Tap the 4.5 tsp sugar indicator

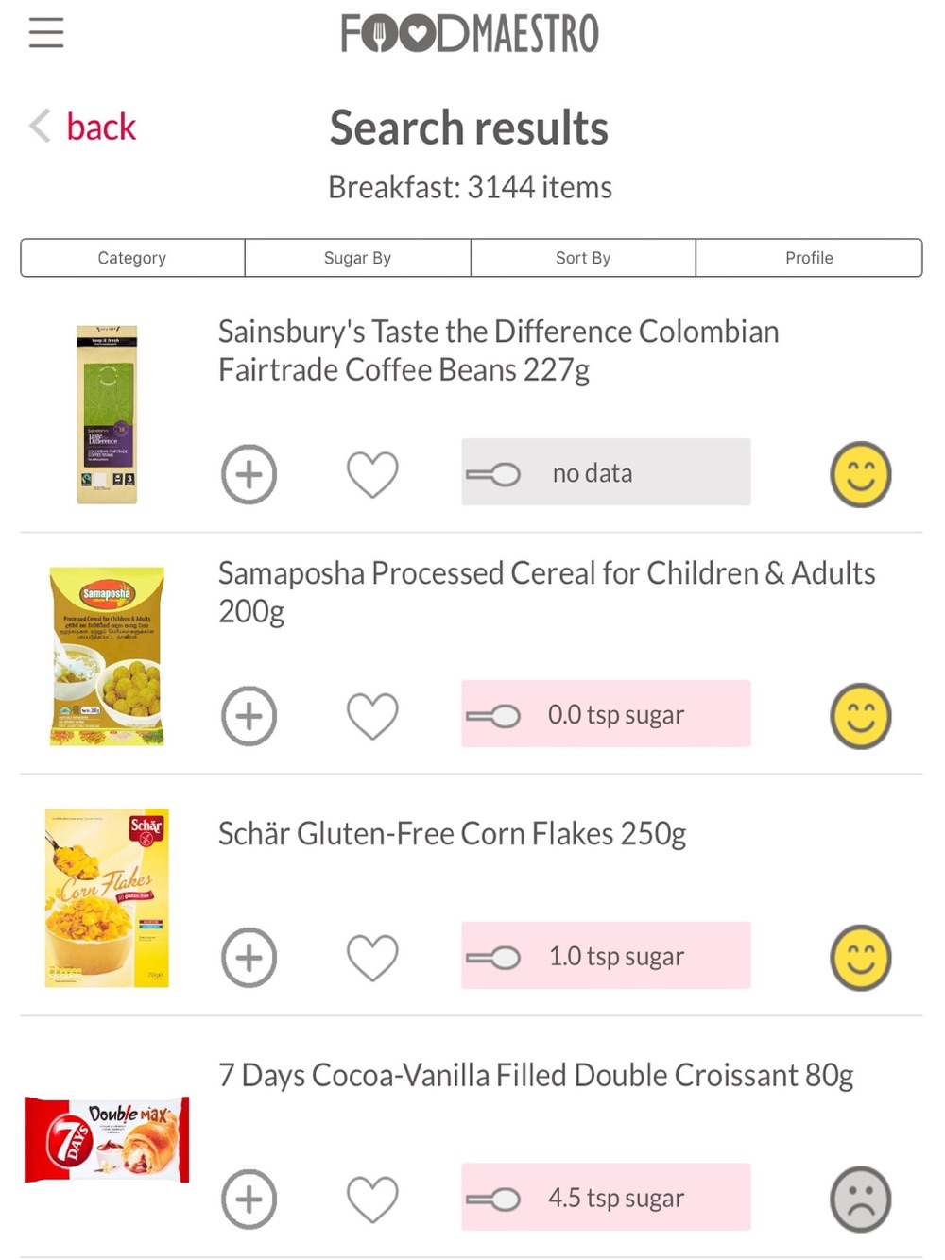606,1198
